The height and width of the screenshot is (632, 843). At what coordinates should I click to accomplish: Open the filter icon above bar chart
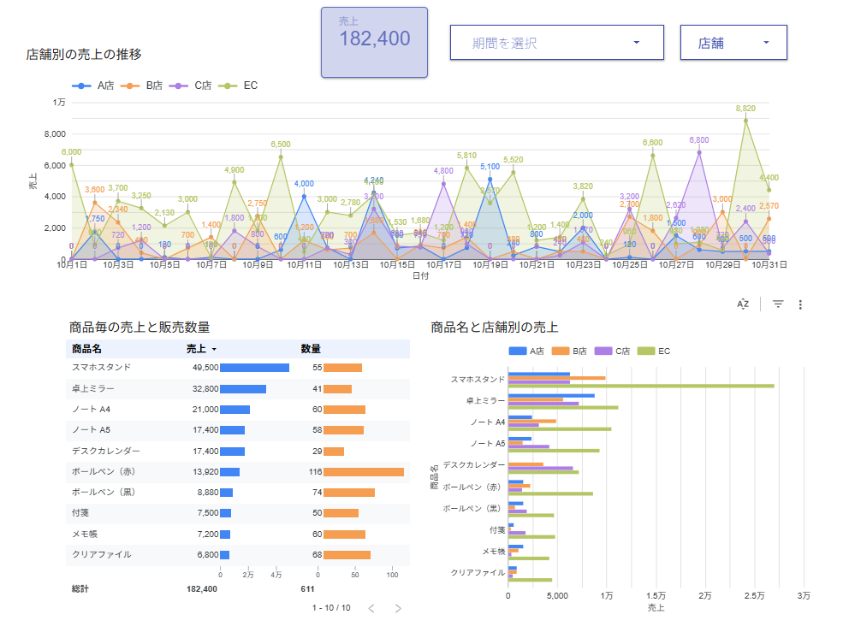[777, 304]
